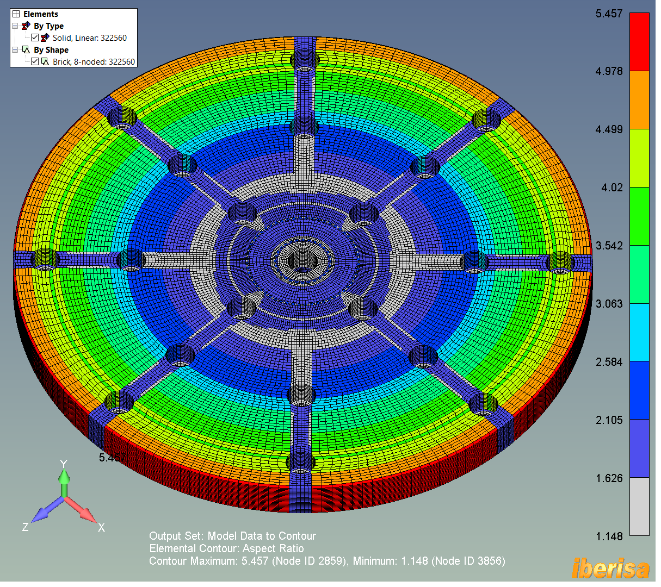Click the Elements grid icon in the legend
This screenshot has height=587, width=661.
pos(16,14)
